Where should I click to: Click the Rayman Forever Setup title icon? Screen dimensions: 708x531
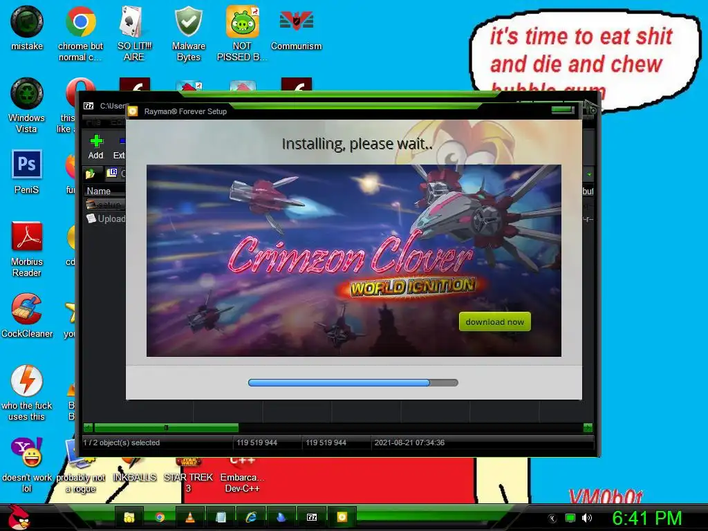click(133, 111)
